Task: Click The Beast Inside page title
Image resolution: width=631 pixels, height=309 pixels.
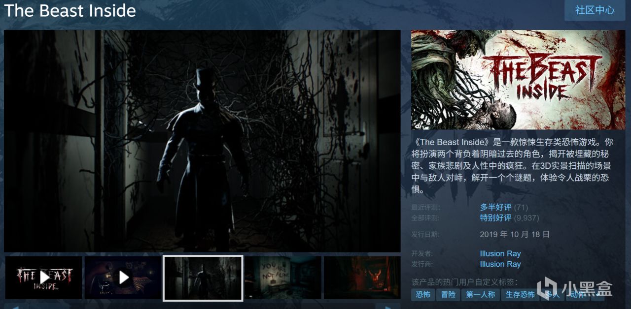Action: [70, 10]
